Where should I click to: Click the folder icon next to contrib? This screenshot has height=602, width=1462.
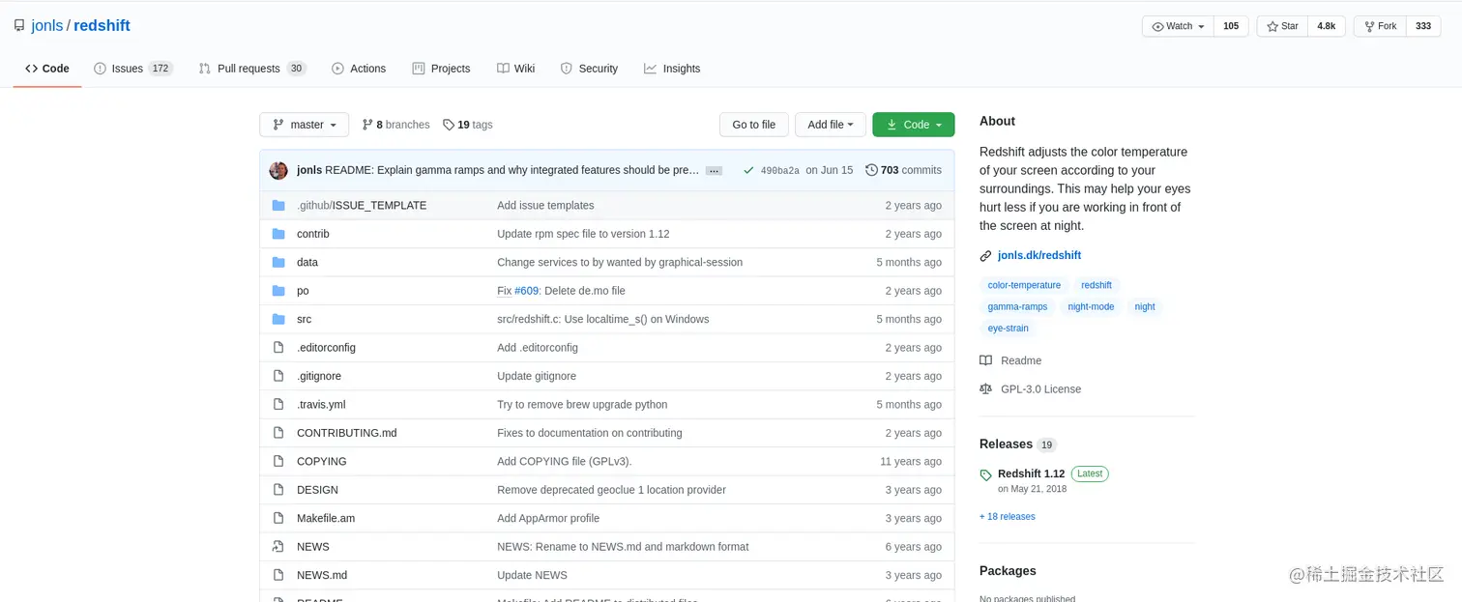point(278,234)
